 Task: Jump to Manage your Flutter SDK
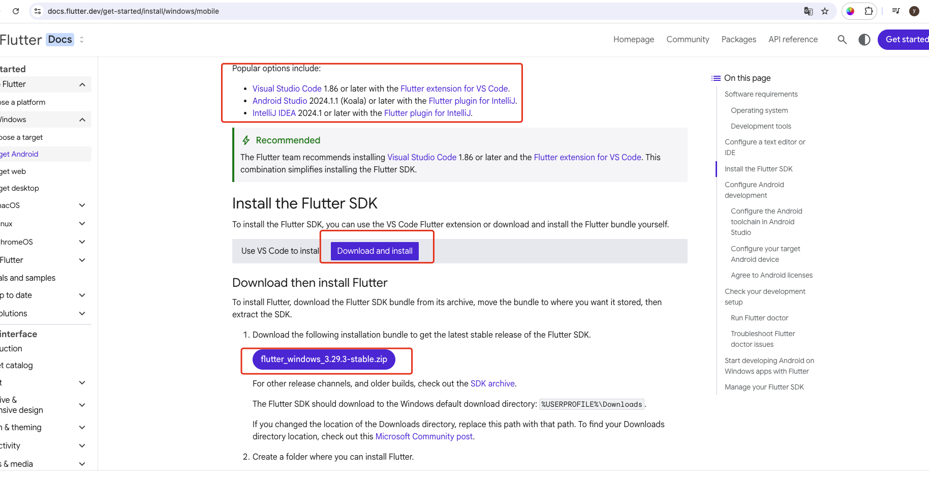tap(764, 387)
